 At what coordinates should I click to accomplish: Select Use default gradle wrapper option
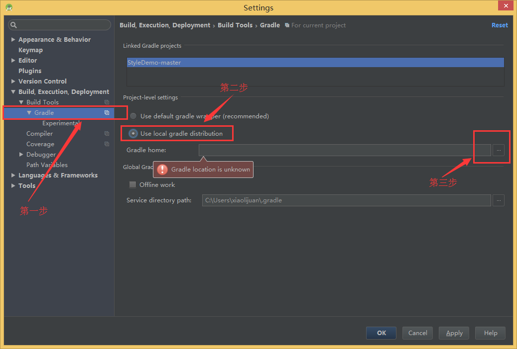click(x=133, y=116)
